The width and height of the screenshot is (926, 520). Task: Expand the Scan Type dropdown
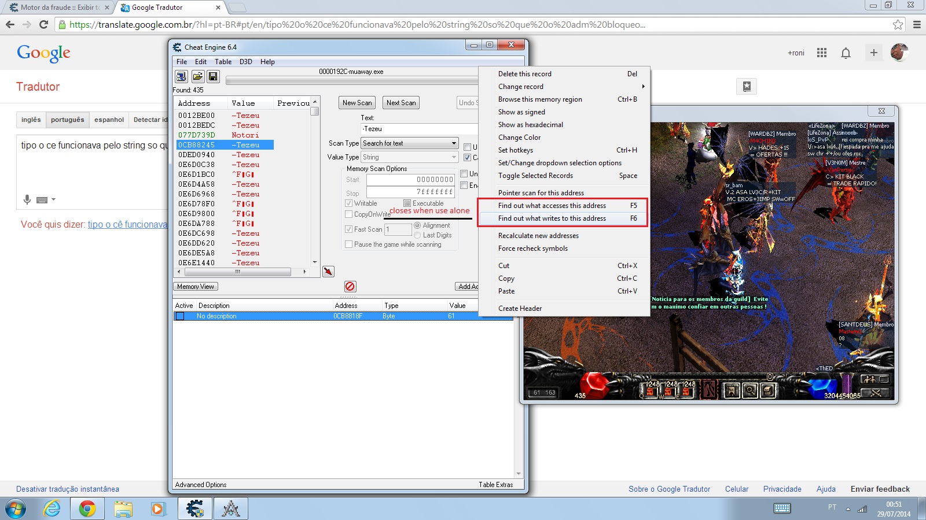[x=454, y=143]
